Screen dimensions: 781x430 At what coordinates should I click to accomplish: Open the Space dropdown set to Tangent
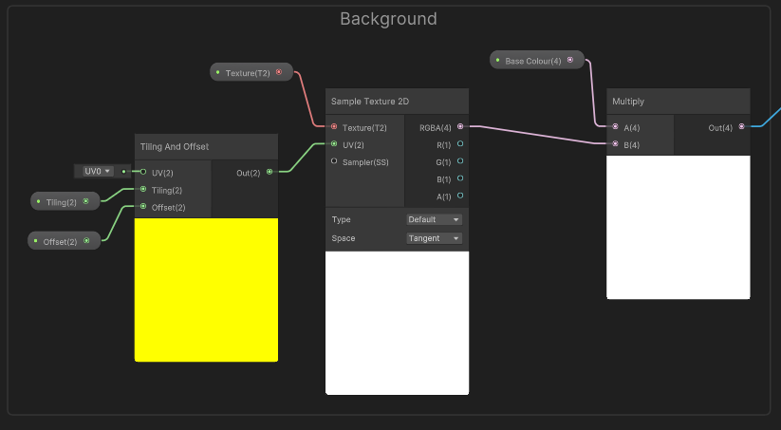[434, 238]
